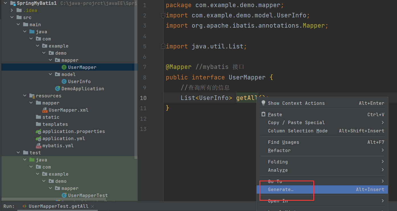Open the Analyze submenu

pyautogui.click(x=322, y=170)
